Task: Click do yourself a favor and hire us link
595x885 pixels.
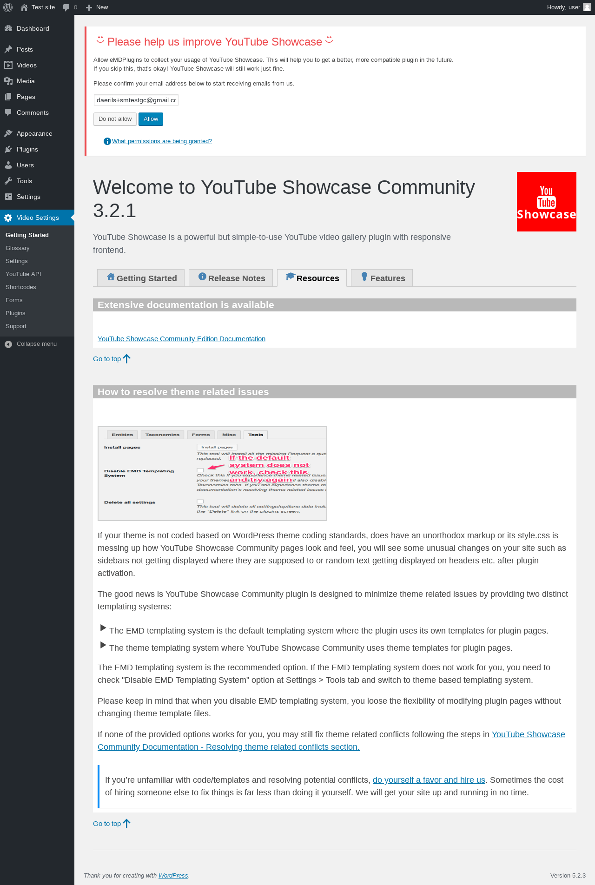Action: [x=429, y=780]
